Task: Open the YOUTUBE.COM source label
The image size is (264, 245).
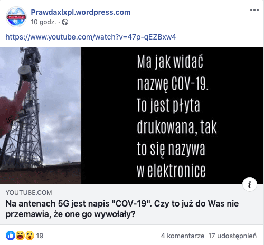Action: click(29, 193)
